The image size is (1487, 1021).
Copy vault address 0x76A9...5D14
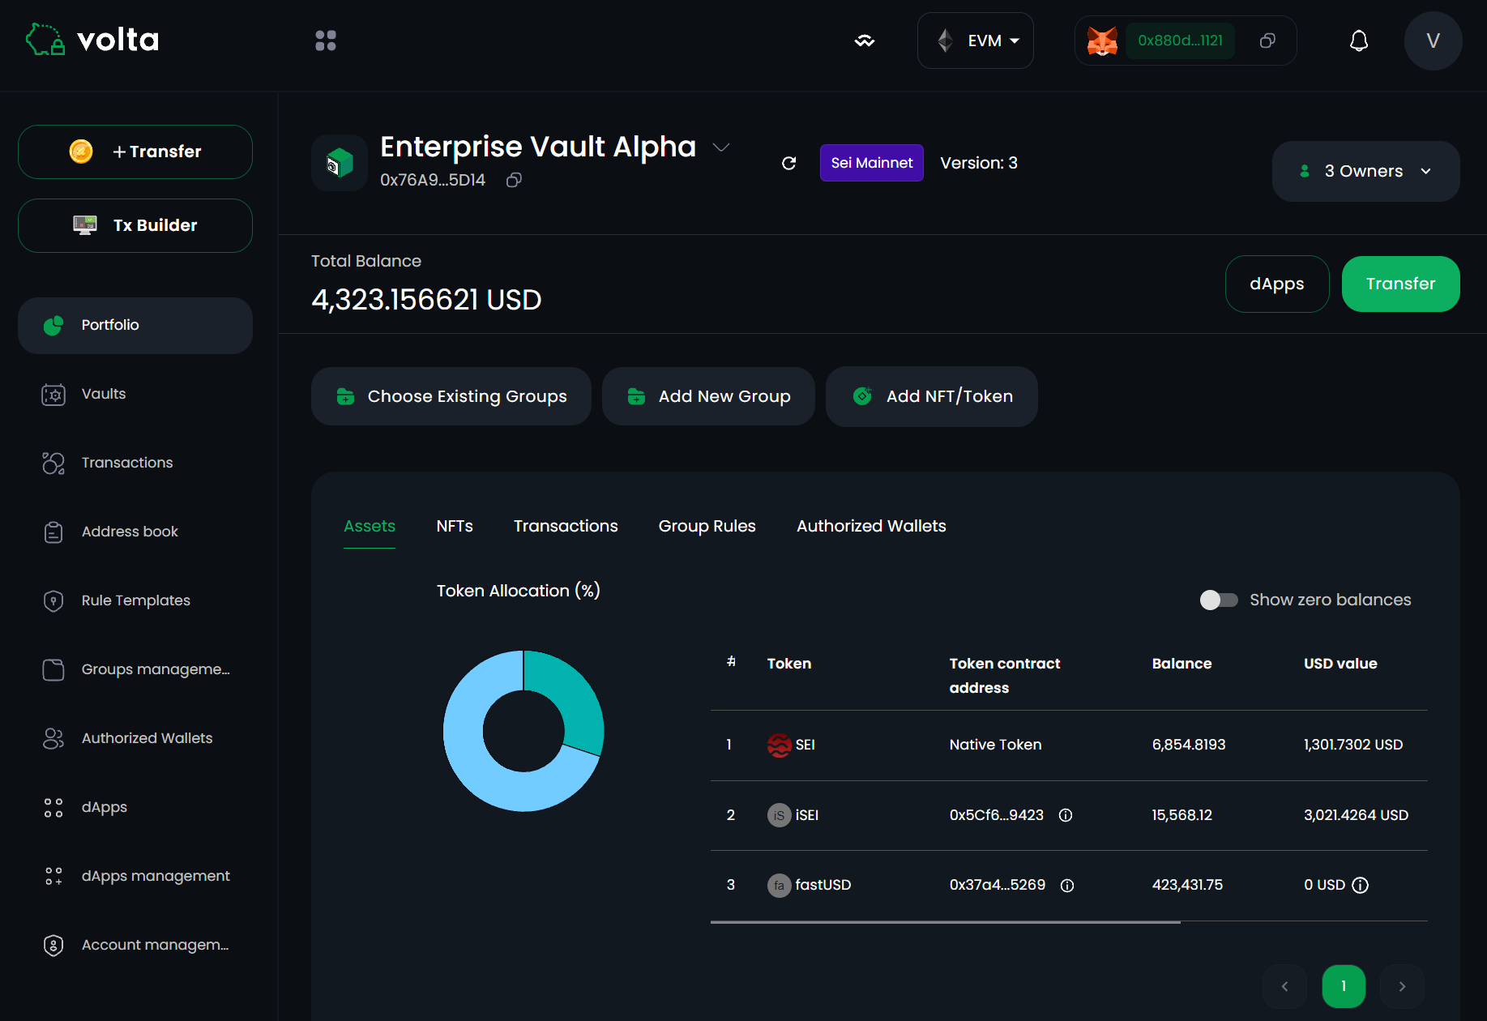(514, 180)
